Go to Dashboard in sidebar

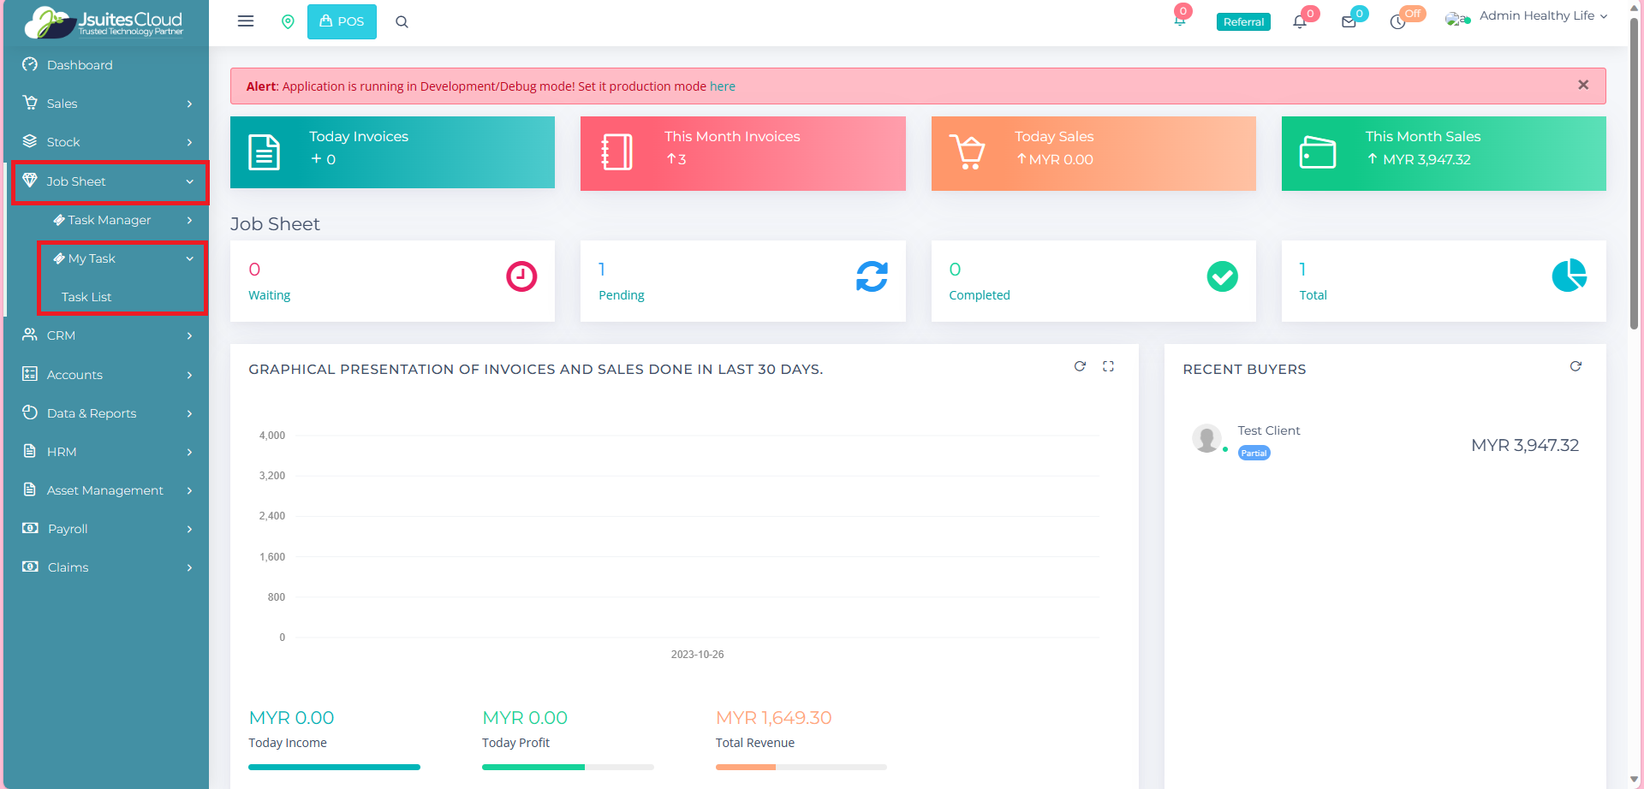80,65
